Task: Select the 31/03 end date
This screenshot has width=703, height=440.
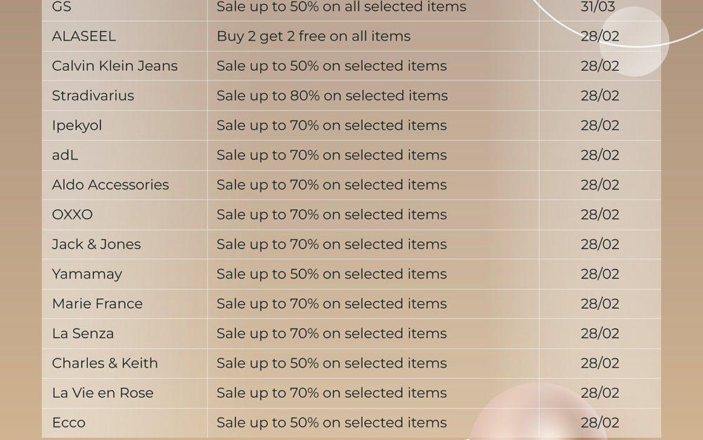Action: [598, 7]
